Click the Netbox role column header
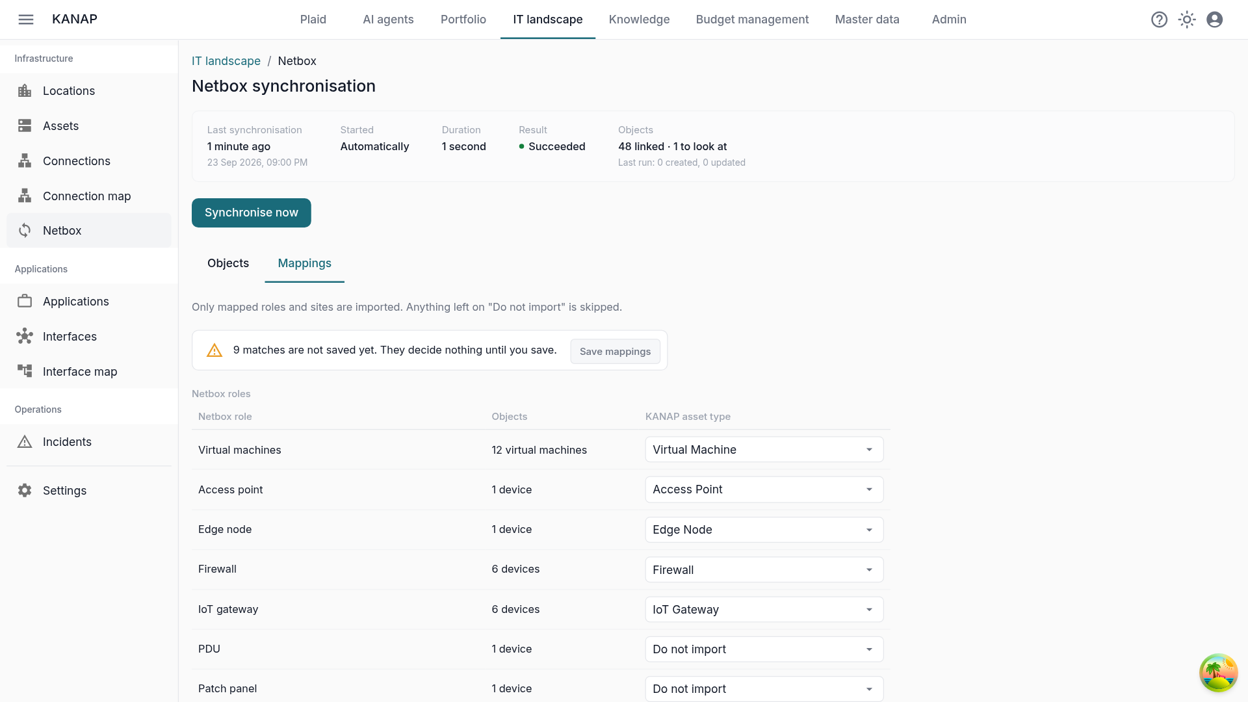The height and width of the screenshot is (702, 1248). pos(225,417)
